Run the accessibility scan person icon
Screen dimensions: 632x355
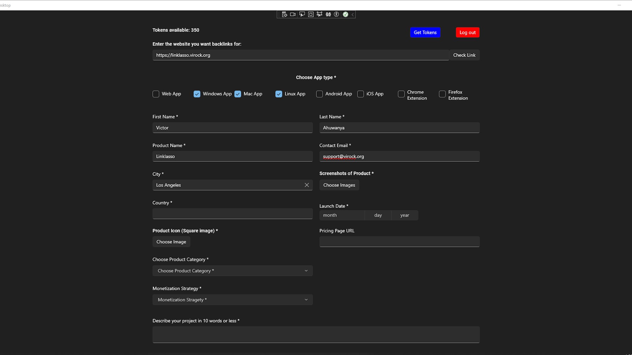click(x=336, y=14)
